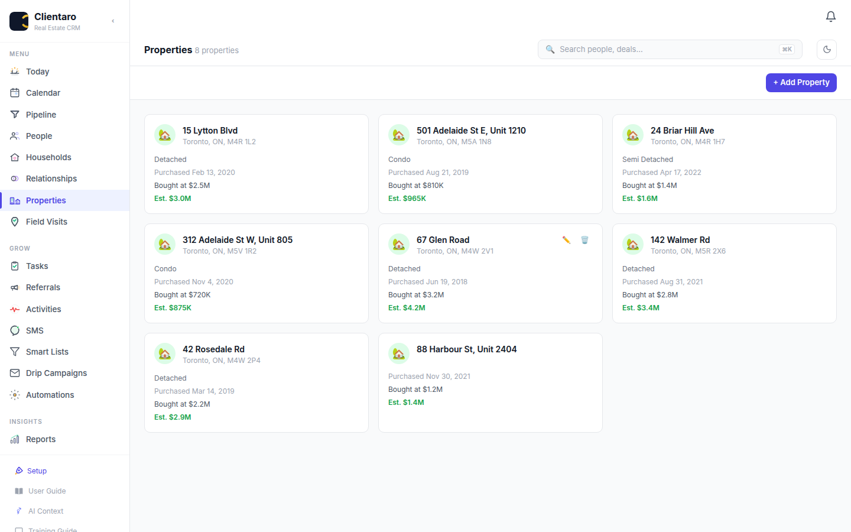Click the house thumbnail for 88 Harbour St
This screenshot has width=851, height=532.
399,353
